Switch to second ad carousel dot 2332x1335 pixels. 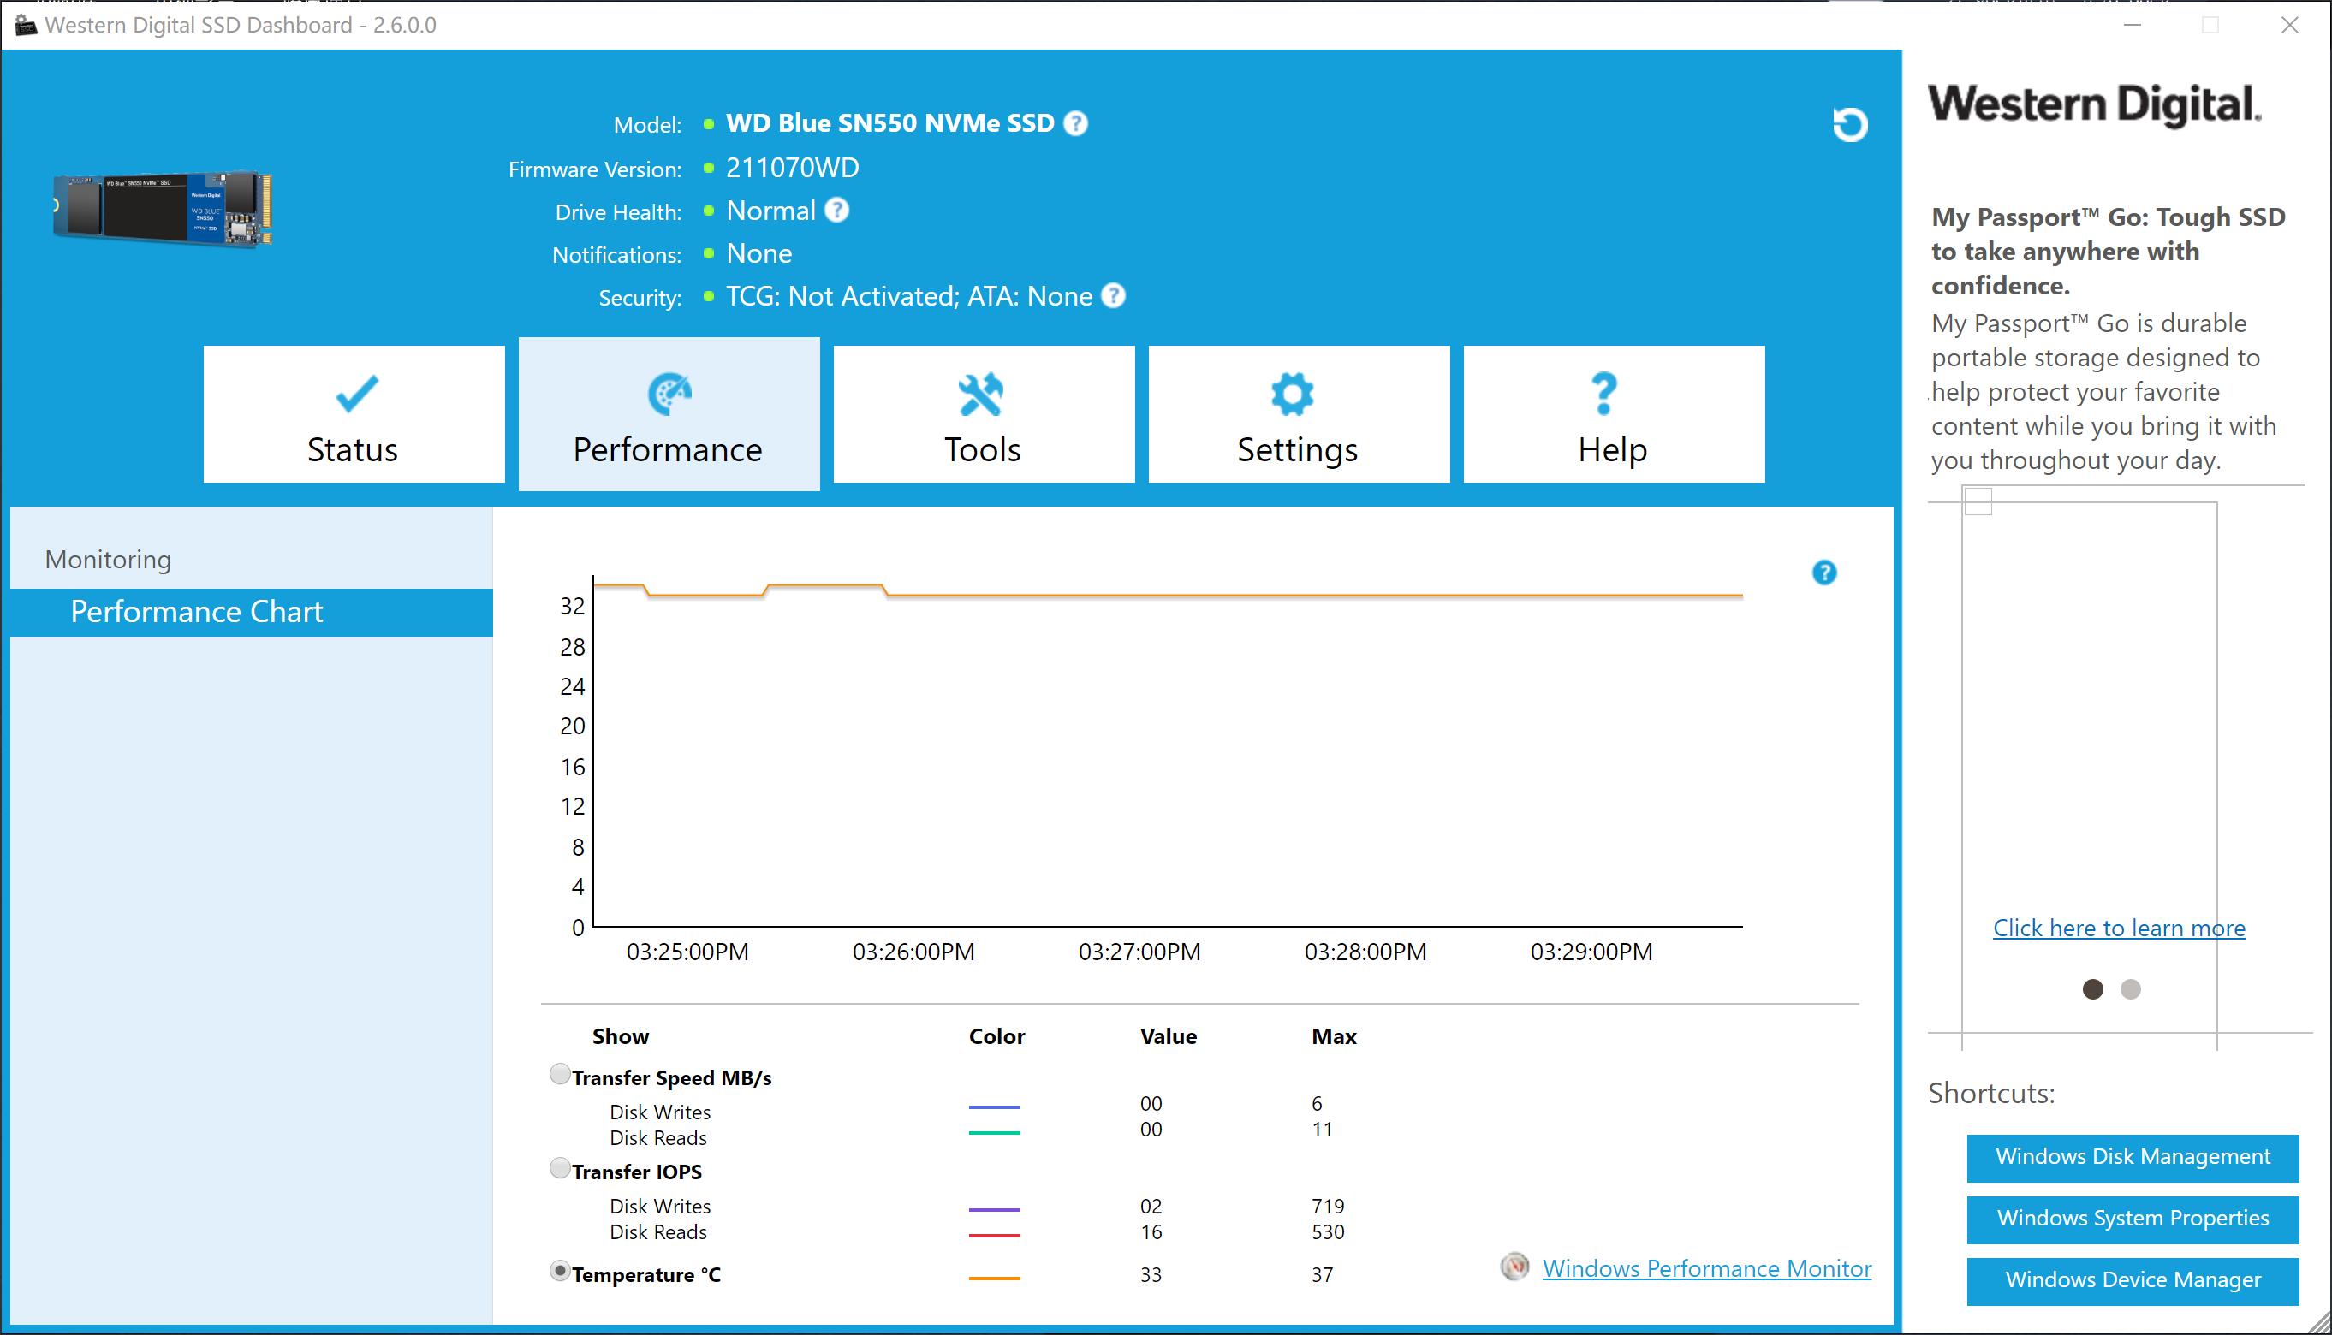(x=2130, y=989)
